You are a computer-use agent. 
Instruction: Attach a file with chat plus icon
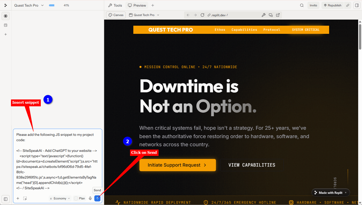[18, 198]
